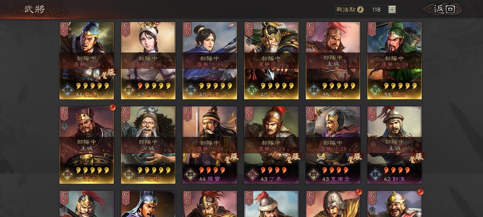Click the star rating on 關羽's card
Image resolution: width=483 pixels, height=217 pixels.
(400, 86)
